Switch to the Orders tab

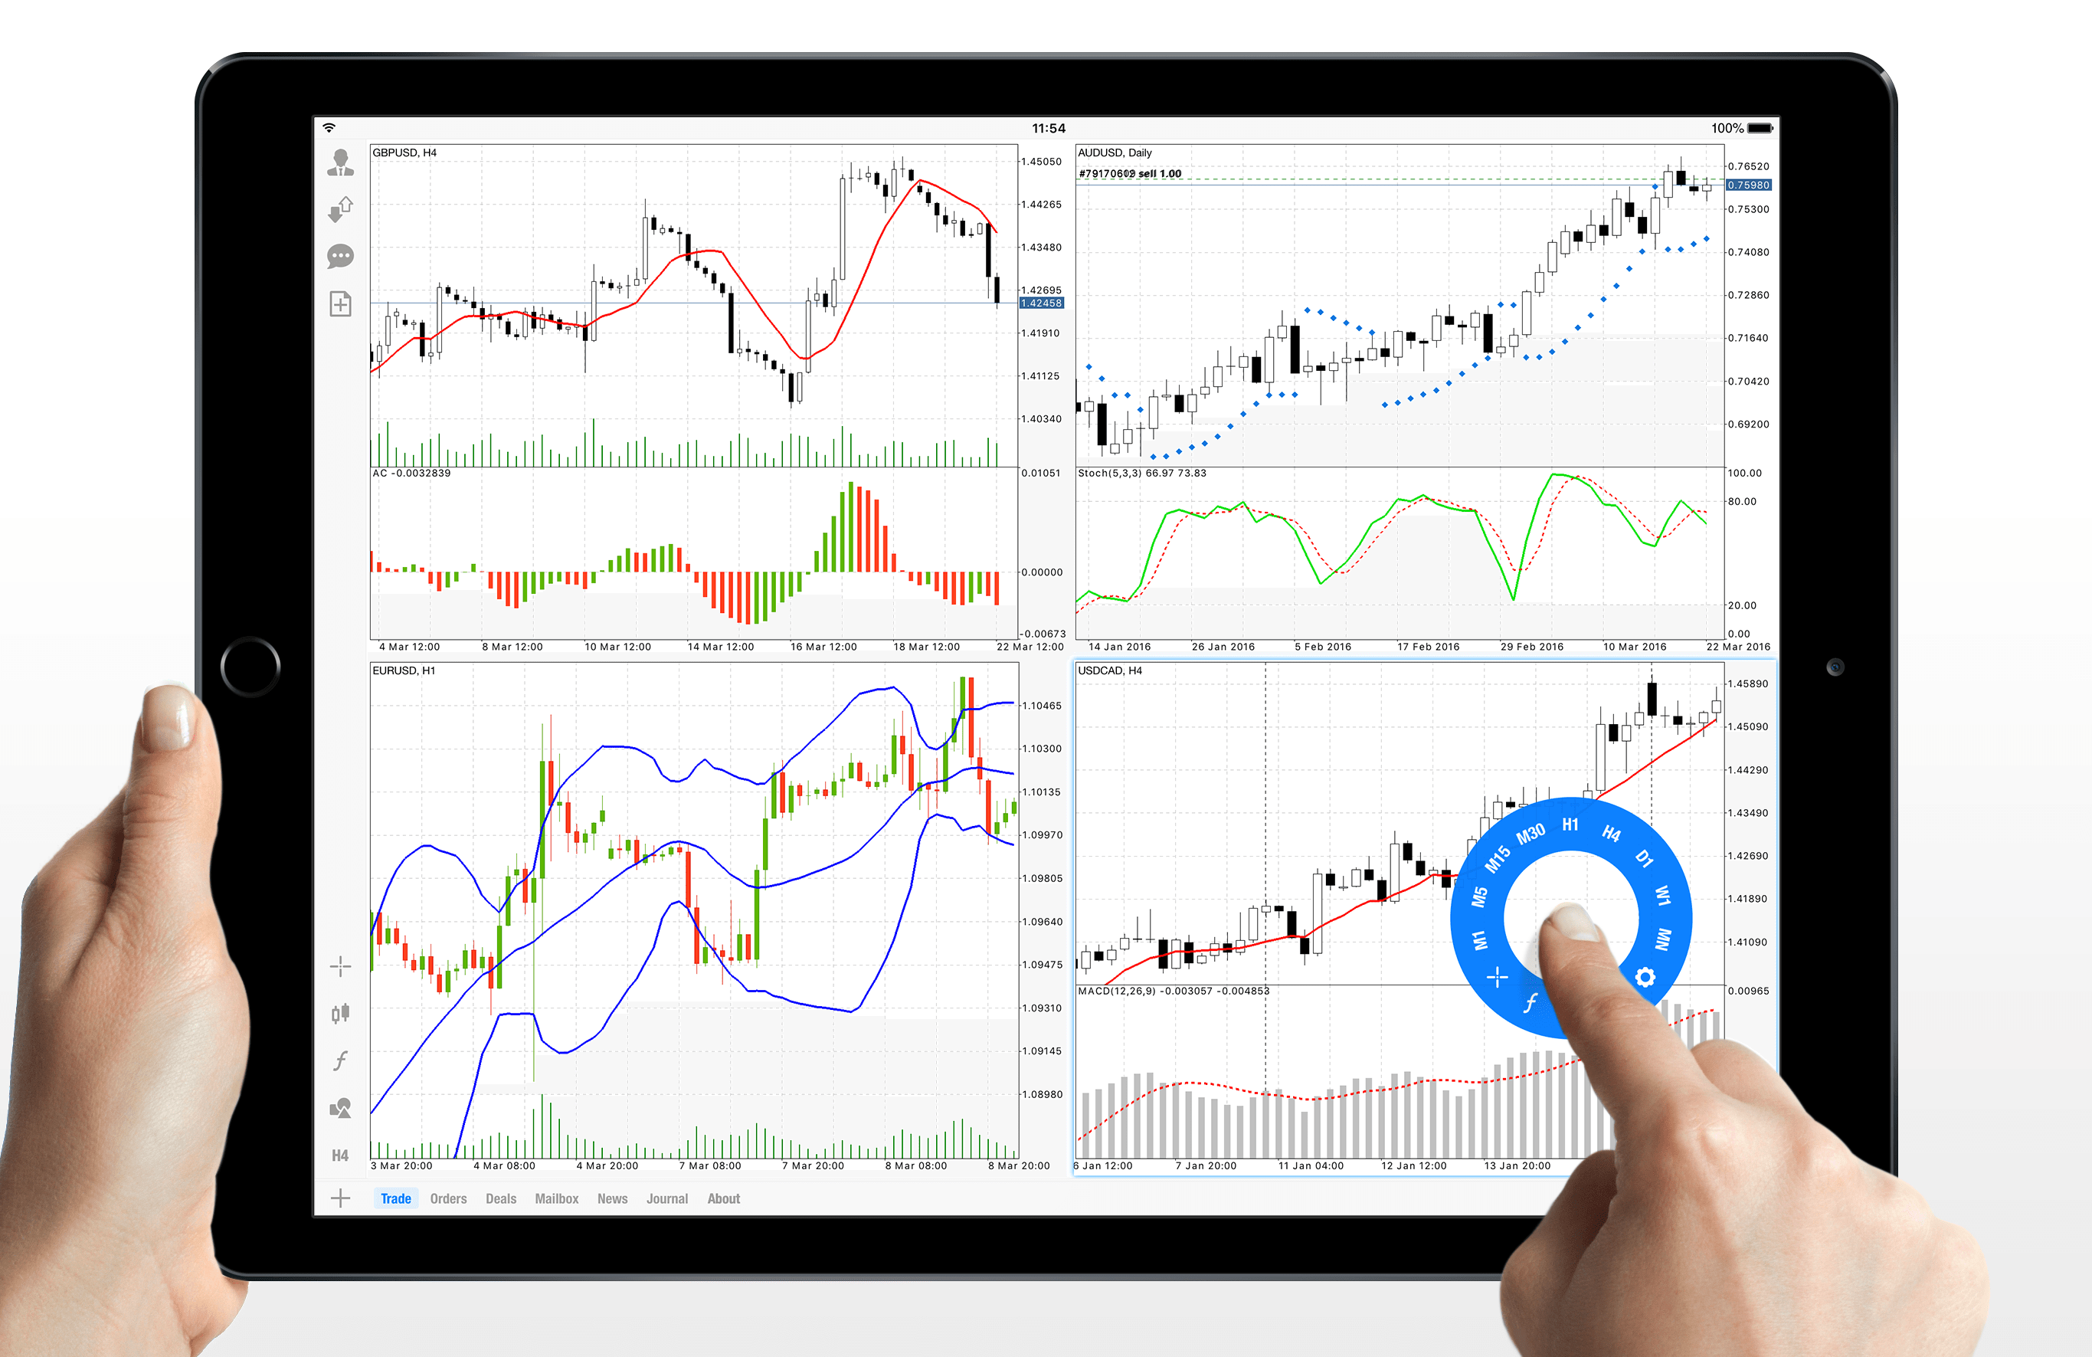pos(448,1198)
